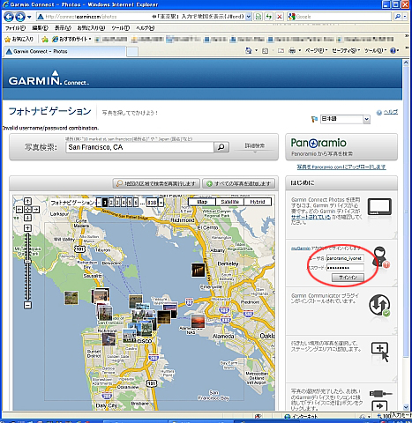
Task: Open the ページ(P) command bar dropdown
Action: [316, 51]
